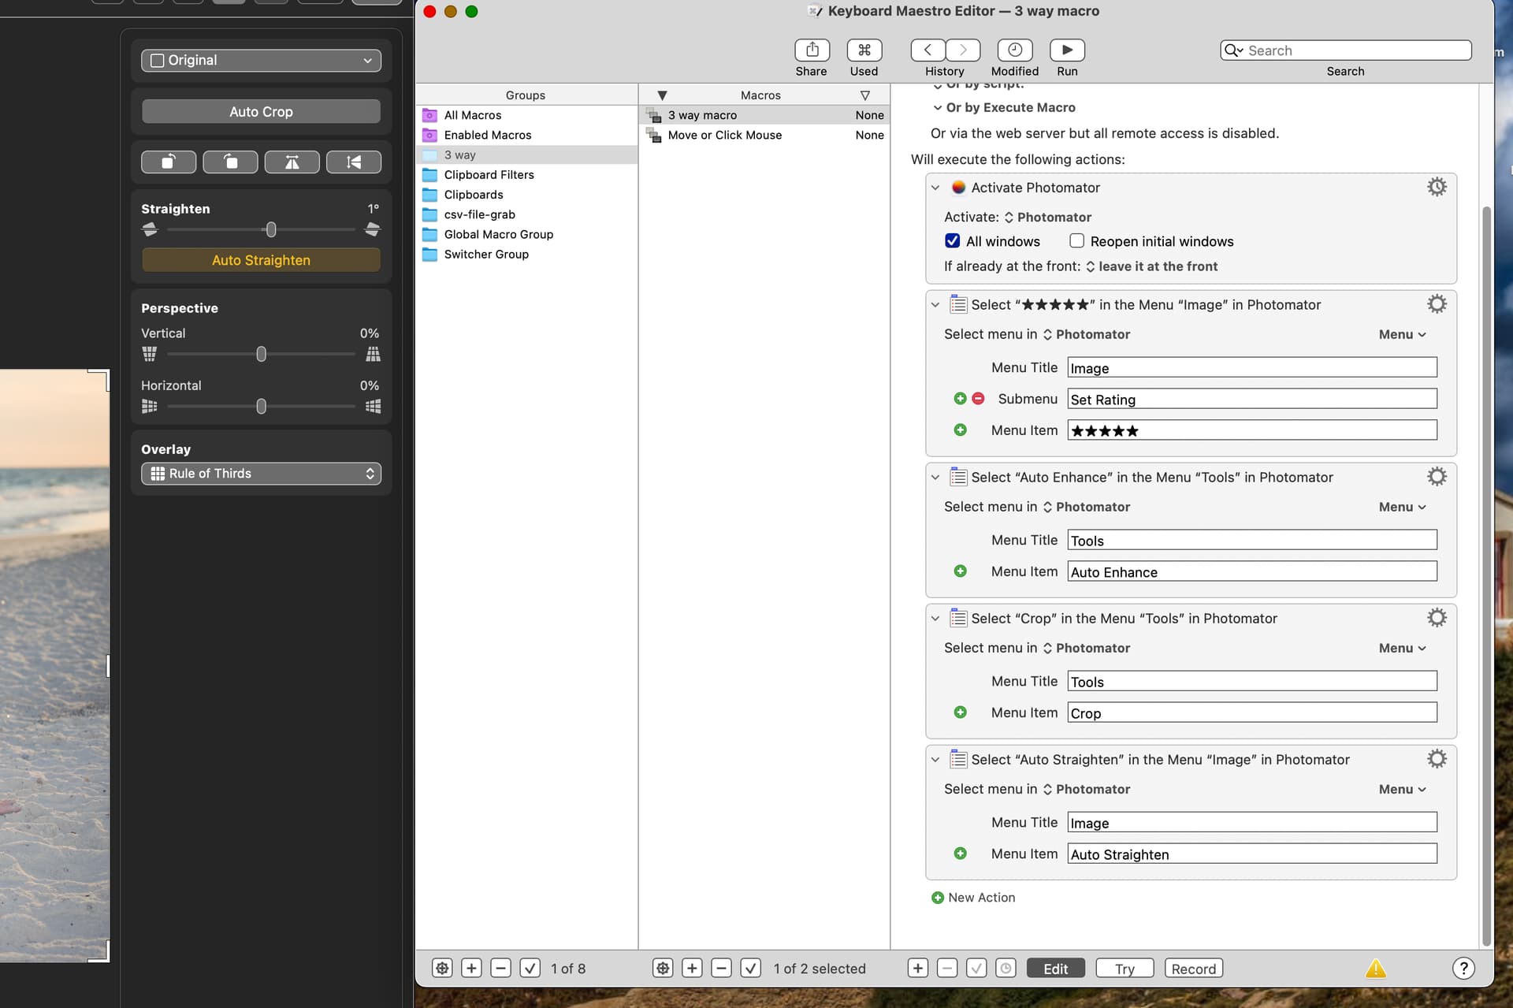Add submenu beside the ★★★★★ Menu Item

point(960,430)
